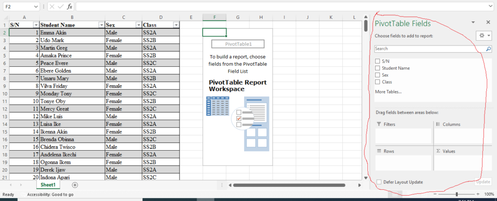Add a new sheet with the plus icon
497x201 pixels.
(75, 185)
